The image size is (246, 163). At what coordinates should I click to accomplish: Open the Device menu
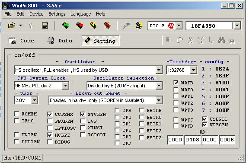[x=36, y=14]
